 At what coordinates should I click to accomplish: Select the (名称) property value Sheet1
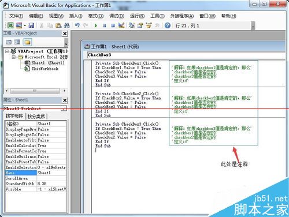(51, 124)
